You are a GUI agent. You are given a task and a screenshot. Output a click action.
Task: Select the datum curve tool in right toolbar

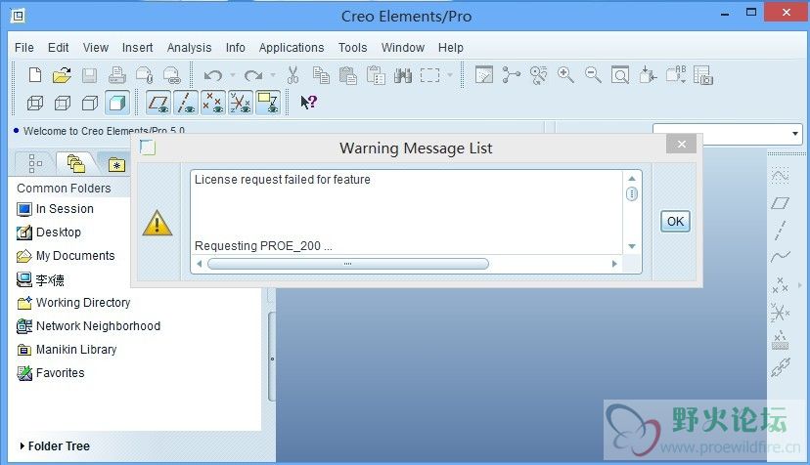(780, 257)
